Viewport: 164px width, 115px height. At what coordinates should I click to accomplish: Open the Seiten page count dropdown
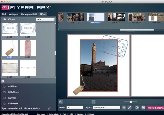pos(75,108)
